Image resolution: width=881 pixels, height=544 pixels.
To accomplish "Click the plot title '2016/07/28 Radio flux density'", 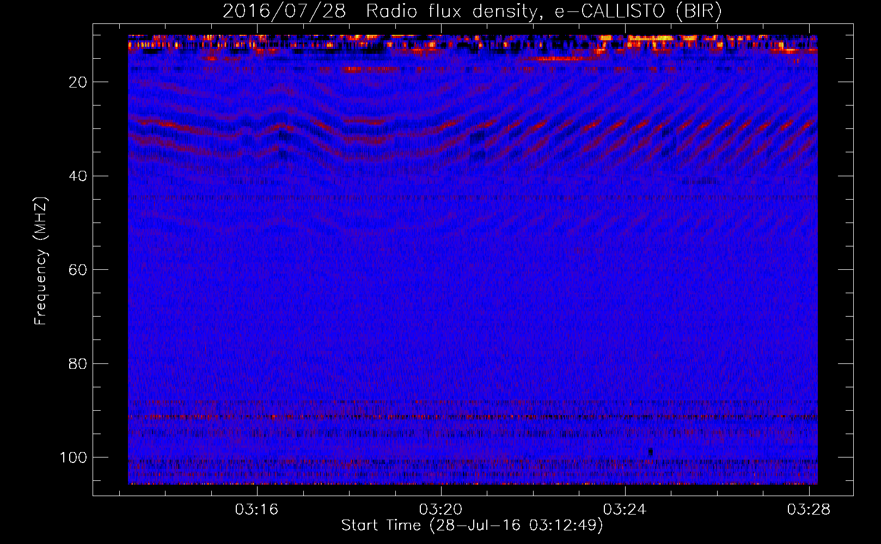I will tap(472, 11).
